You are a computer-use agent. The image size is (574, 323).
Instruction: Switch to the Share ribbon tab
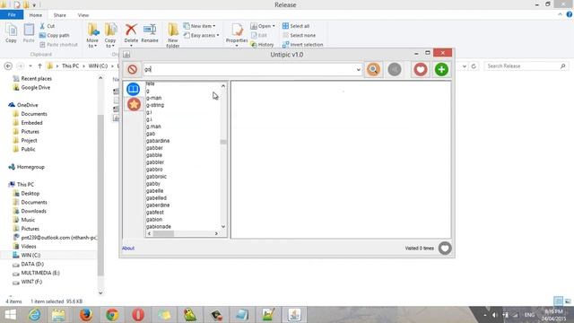click(60, 15)
